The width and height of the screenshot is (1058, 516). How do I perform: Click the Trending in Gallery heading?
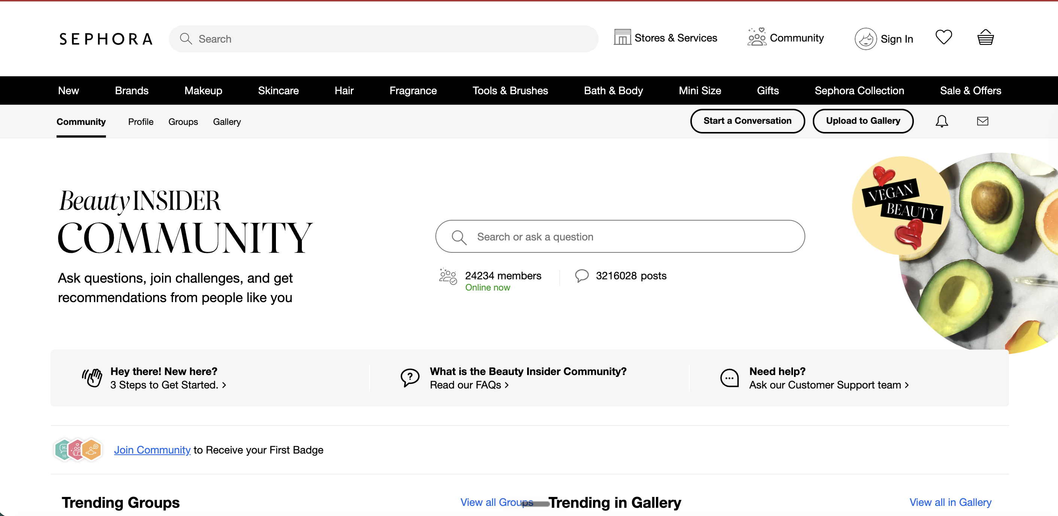tap(615, 503)
